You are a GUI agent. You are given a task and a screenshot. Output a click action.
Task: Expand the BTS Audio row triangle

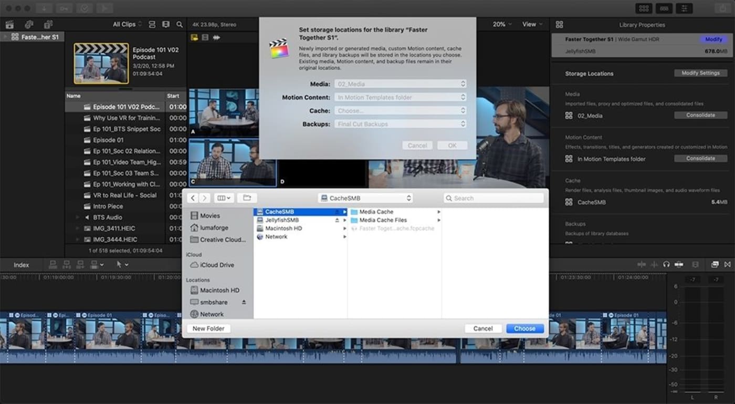click(78, 217)
